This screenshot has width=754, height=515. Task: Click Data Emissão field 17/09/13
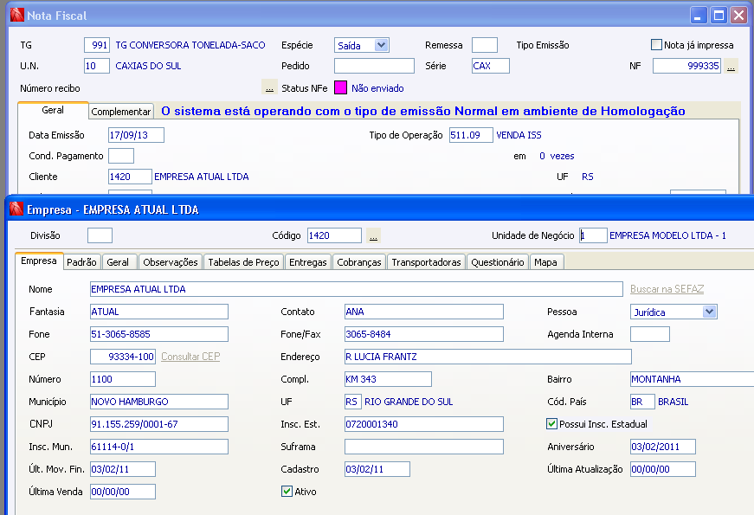click(x=136, y=135)
